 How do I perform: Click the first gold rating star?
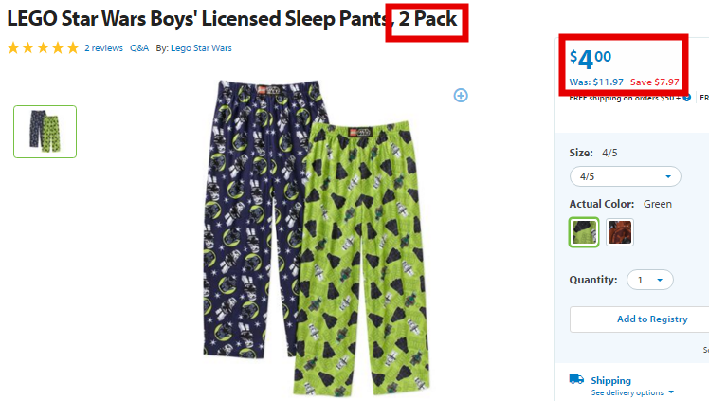[x=13, y=48]
